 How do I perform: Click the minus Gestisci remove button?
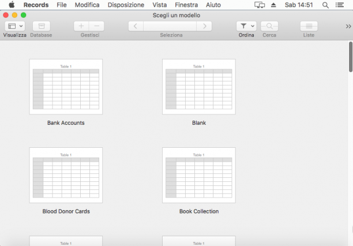click(96, 26)
